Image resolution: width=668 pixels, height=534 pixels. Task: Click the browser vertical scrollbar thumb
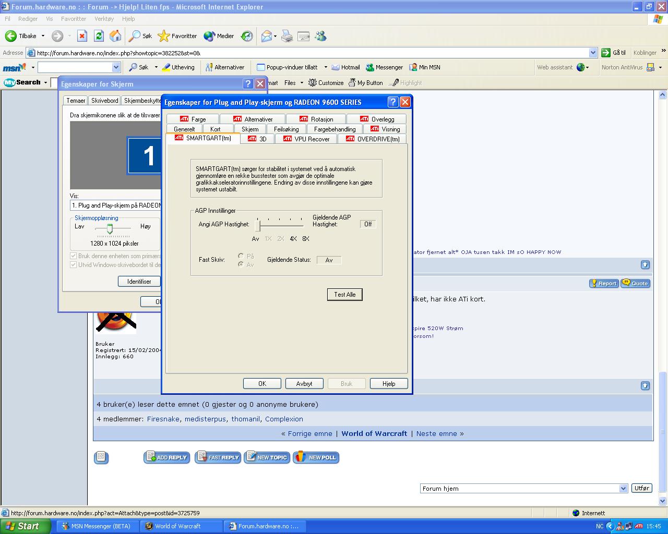coord(663,431)
